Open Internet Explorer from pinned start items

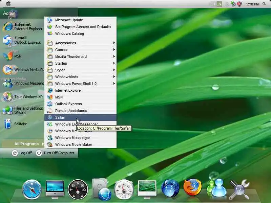[22, 26]
